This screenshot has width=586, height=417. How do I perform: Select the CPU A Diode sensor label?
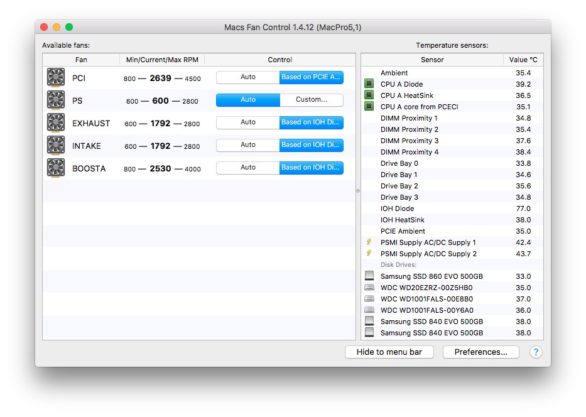401,84
